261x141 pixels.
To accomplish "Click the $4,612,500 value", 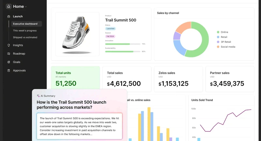I will [x=124, y=84].
